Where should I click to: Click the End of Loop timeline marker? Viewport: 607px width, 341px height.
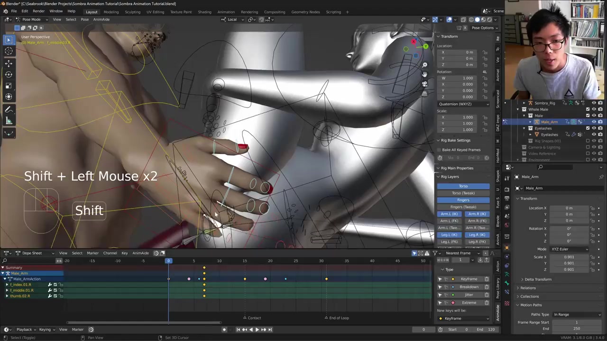[x=326, y=318]
